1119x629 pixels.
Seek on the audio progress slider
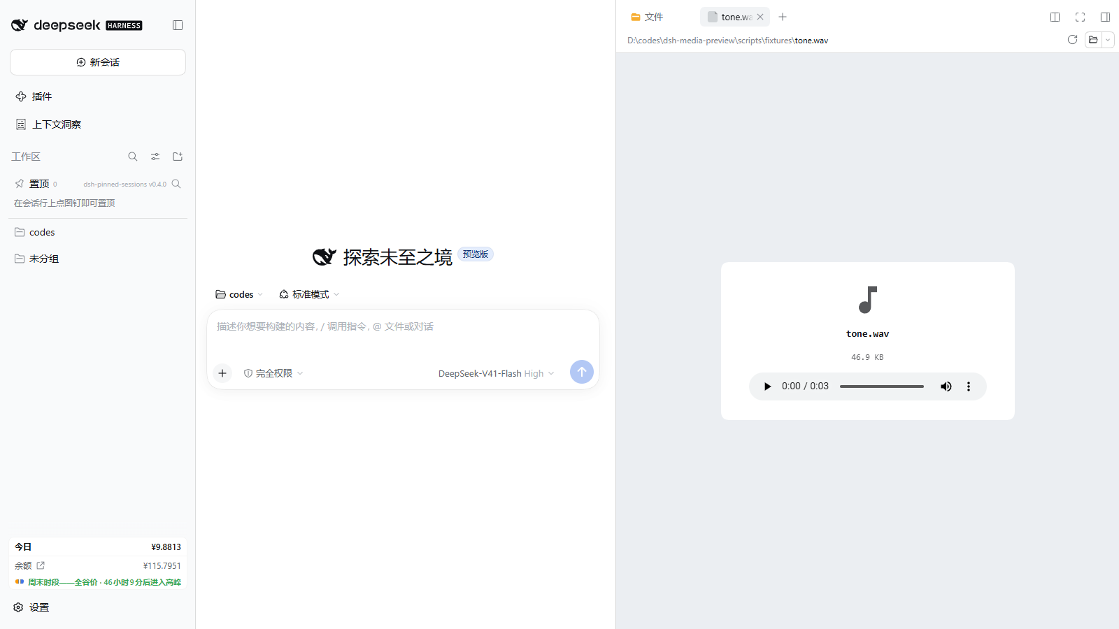click(882, 386)
